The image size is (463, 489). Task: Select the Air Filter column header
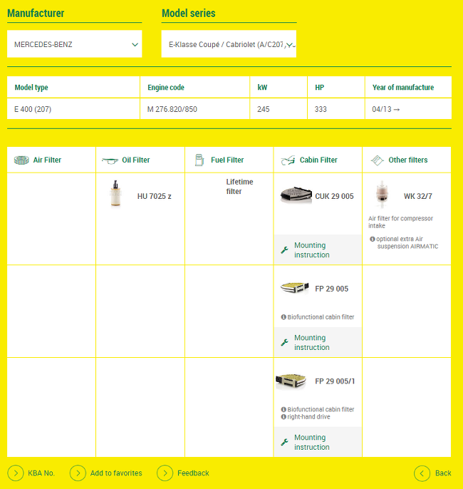coord(51,160)
